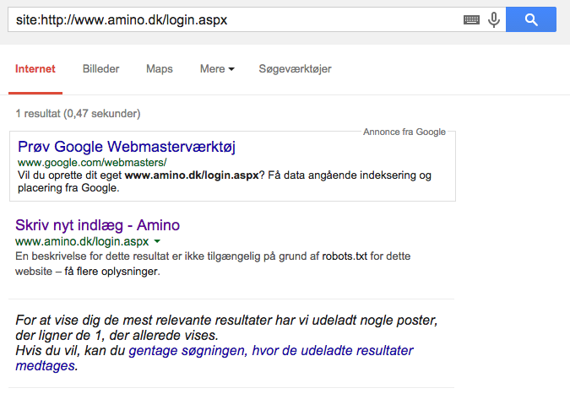Open Søgeværktøjer search tools

(295, 69)
